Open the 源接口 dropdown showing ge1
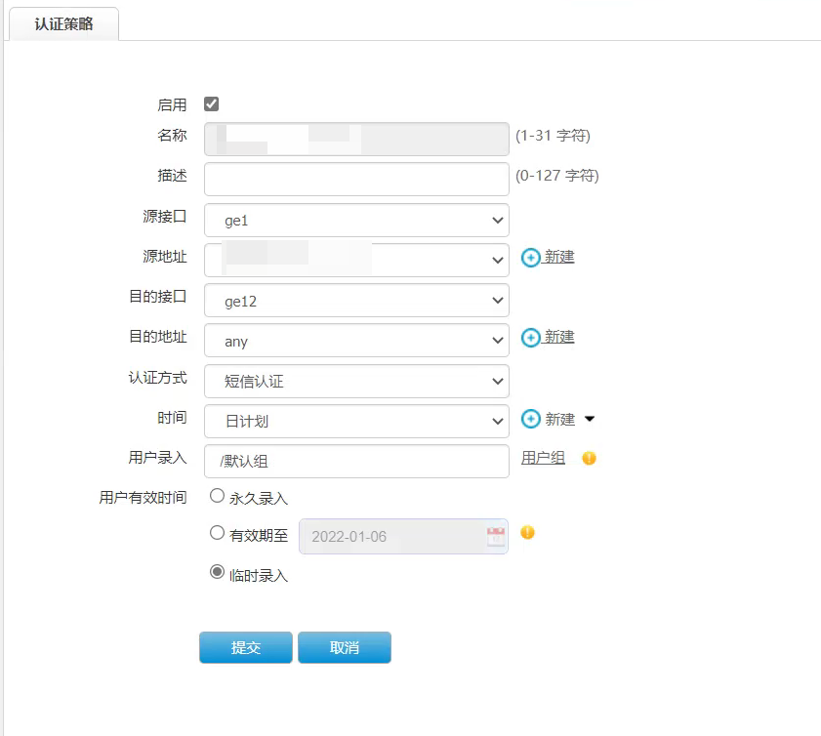 pos(356,221)
